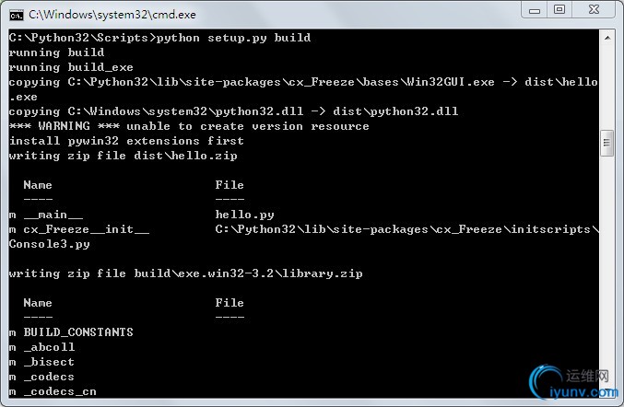Viewport: 624px width, 407px height.
Task: Click the scrollbar track above the thumb
Action: pyautogui.click(x=606, y=87)
